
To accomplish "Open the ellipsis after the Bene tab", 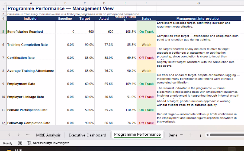I will click(181, 135).
